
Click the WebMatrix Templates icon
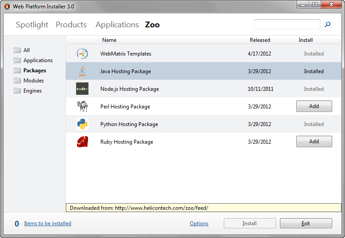point(82,53)
